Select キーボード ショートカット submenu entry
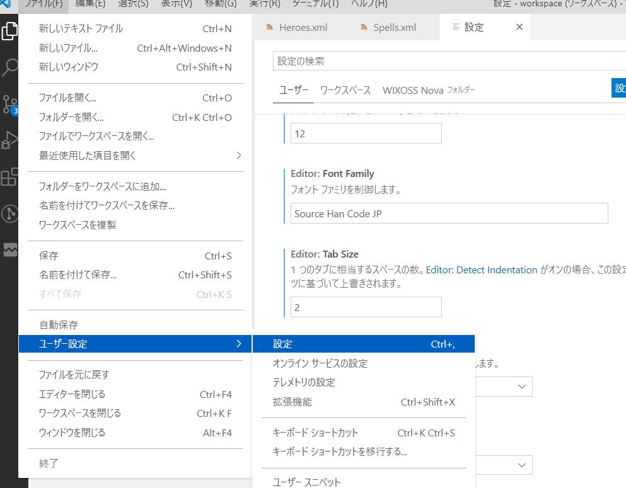This screenshot has height=488, width=626. pyautogui.click(x=364, y=433)
